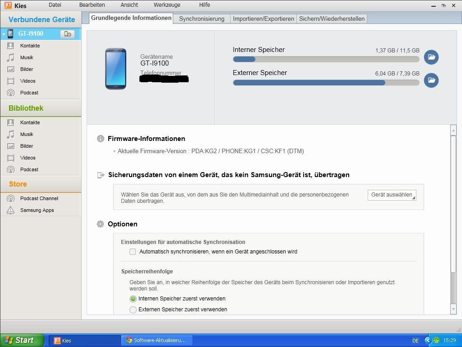Expand hidden system tray icons arrow
Viewport: 462px width, 347px height.
click(428, 340)
